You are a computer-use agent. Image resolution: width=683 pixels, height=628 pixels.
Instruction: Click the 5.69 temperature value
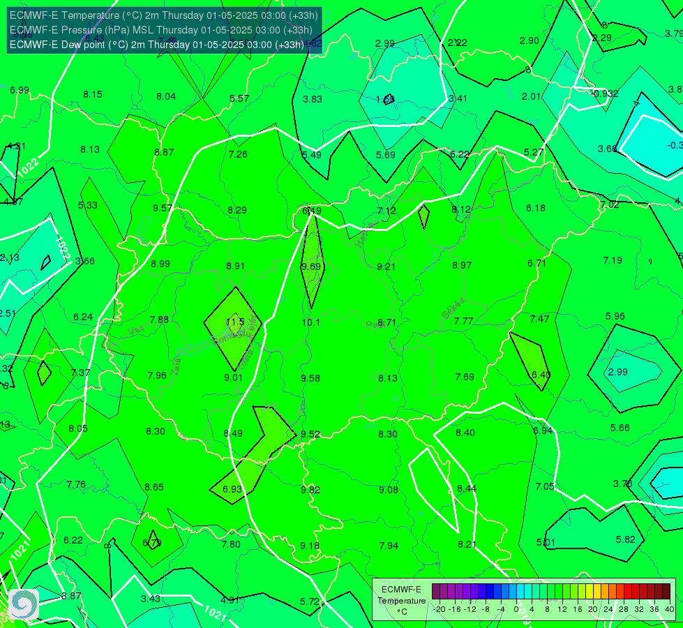click(386, 155)
